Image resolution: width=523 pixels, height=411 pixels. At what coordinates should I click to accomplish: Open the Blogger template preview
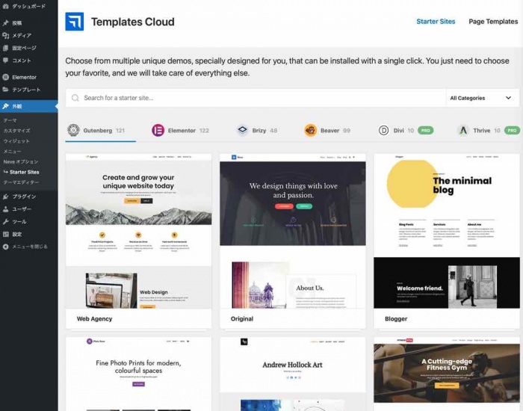[x=447, y=231]
